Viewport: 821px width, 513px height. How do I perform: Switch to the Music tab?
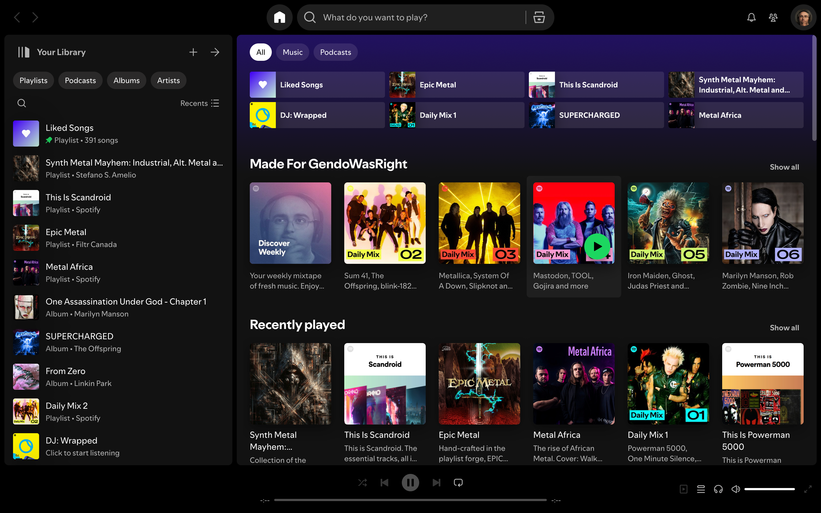292,52
